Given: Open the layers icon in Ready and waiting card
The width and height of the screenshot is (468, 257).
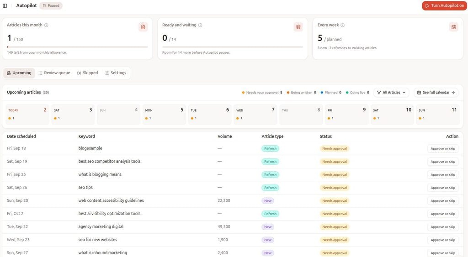Looking at the screenshot, I should point(298,27).
